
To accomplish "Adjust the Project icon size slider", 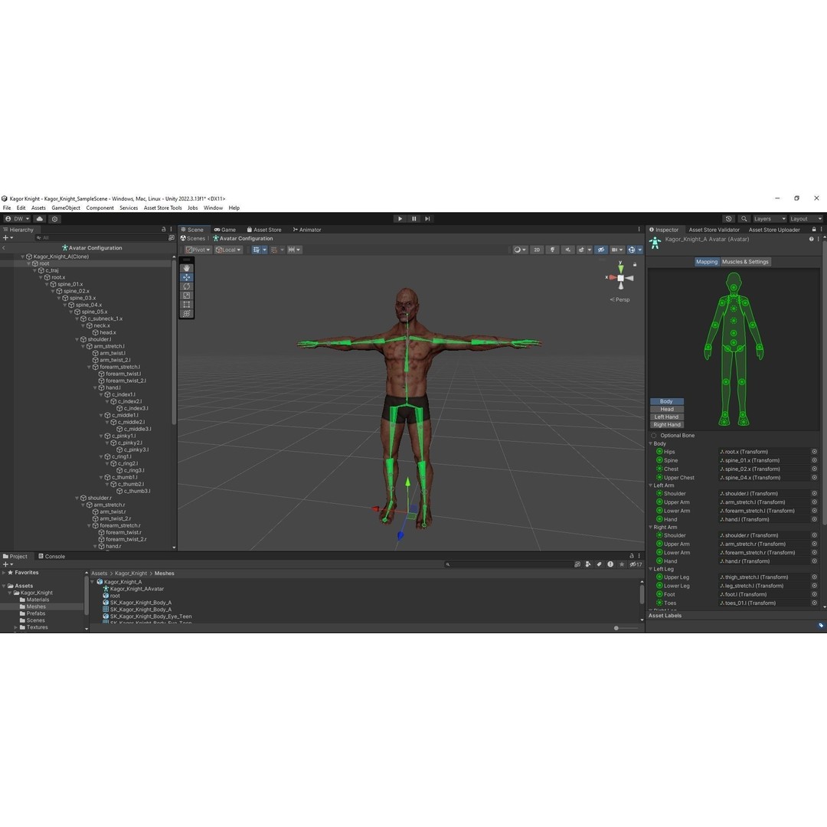I will pos(626,628).
